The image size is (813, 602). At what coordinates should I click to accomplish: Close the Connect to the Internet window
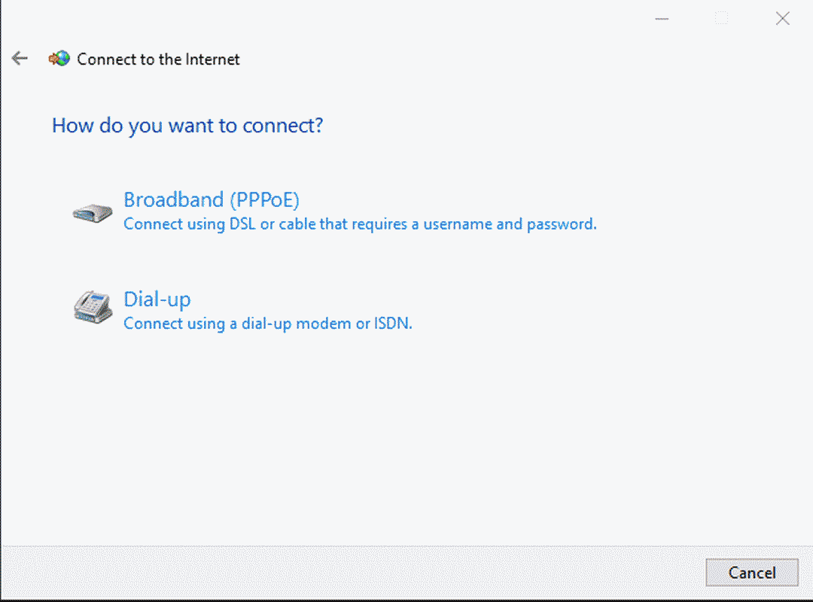(782, 19)
